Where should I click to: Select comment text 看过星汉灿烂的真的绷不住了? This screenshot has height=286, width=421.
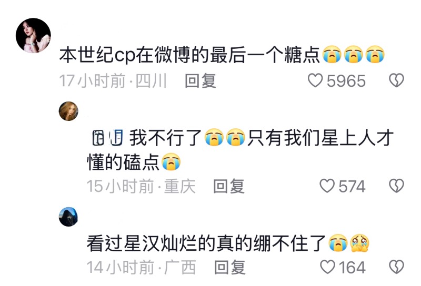(206, 243)
